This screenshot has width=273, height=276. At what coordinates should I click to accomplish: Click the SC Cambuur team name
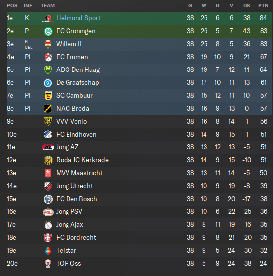74,96
